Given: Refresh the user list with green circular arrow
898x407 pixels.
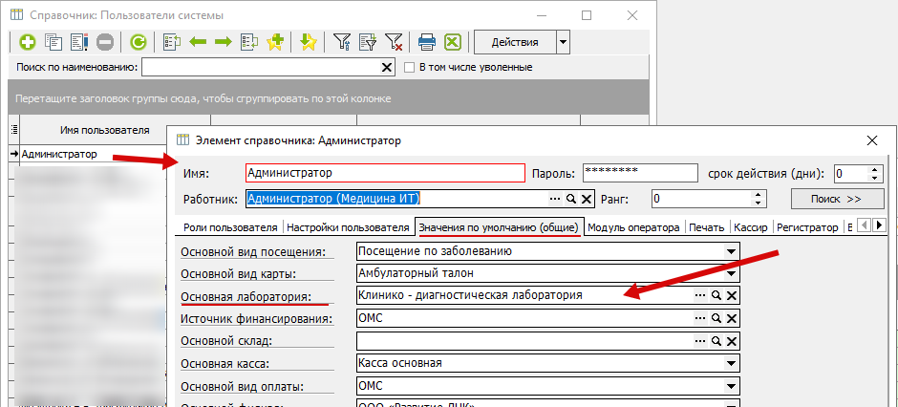Looking at the screenshot, I should pos(138,42).
